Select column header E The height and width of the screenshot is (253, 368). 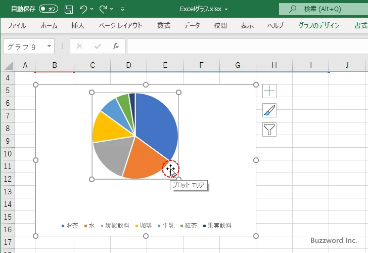tap(165, 65)
